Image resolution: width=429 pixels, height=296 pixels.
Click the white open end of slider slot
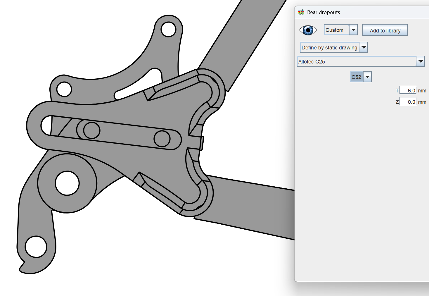(x=46, y=125)
